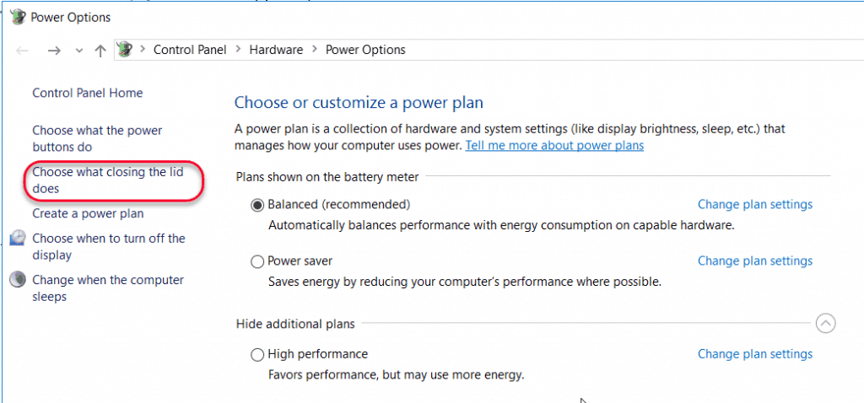Open Tell me more about power plans

point(554,145)
